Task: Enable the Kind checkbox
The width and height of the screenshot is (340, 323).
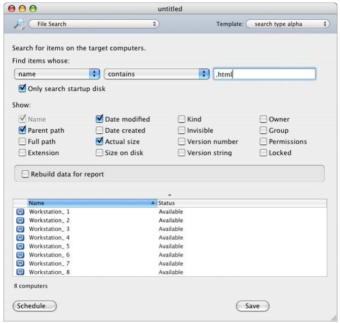Action: (x=181, y=119)
